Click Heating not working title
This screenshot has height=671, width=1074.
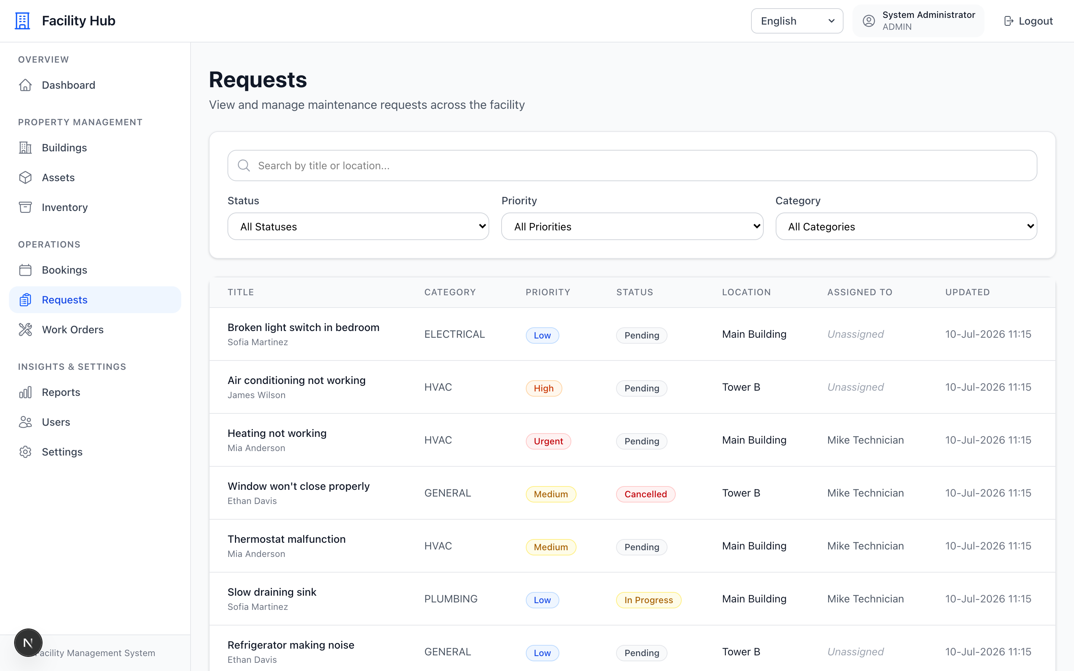point(277,433)
